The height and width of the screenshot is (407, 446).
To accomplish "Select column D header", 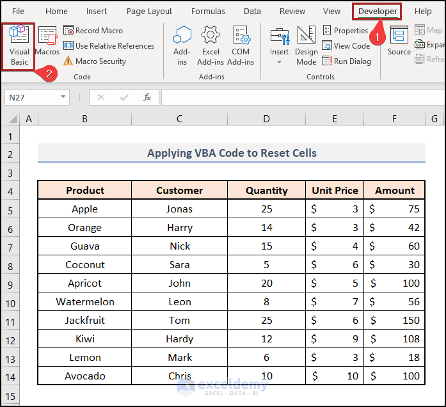I will tap(266, 119).
